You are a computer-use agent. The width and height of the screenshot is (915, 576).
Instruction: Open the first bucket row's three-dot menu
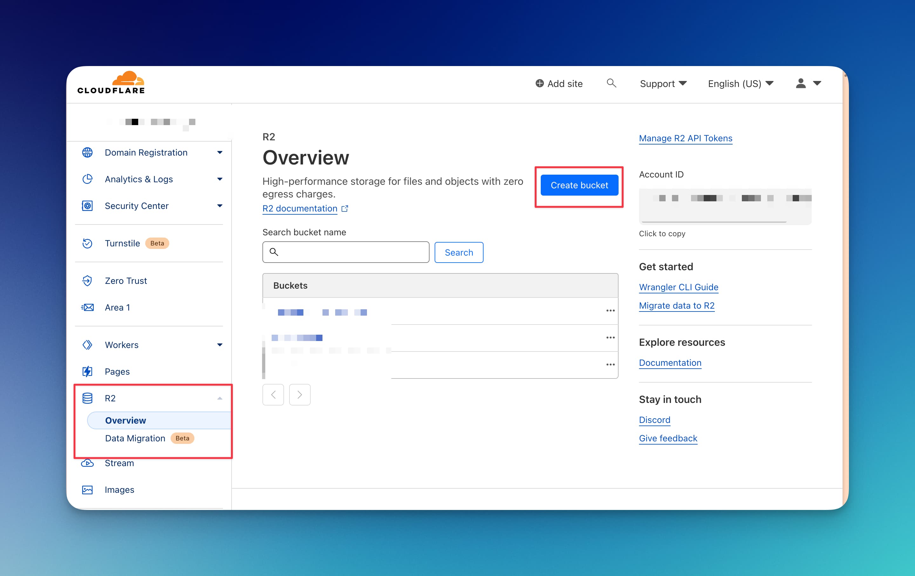(610, 311)
